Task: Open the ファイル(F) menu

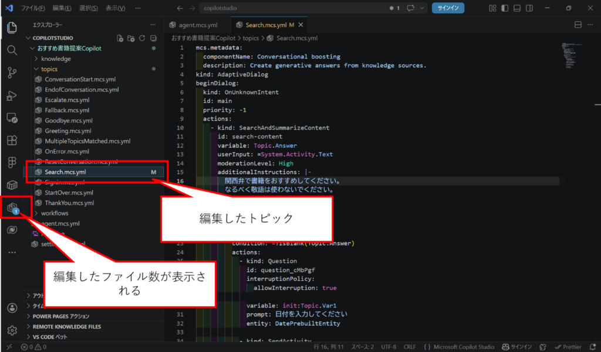Action: point(33,8)
